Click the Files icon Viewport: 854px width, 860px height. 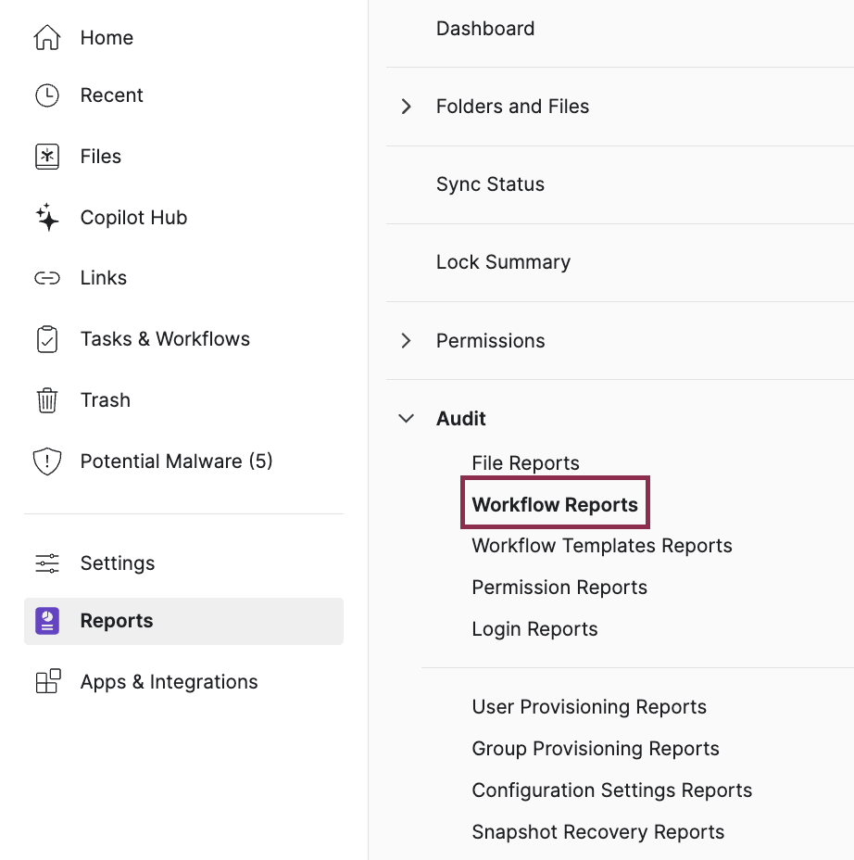[x=47, y=156]
